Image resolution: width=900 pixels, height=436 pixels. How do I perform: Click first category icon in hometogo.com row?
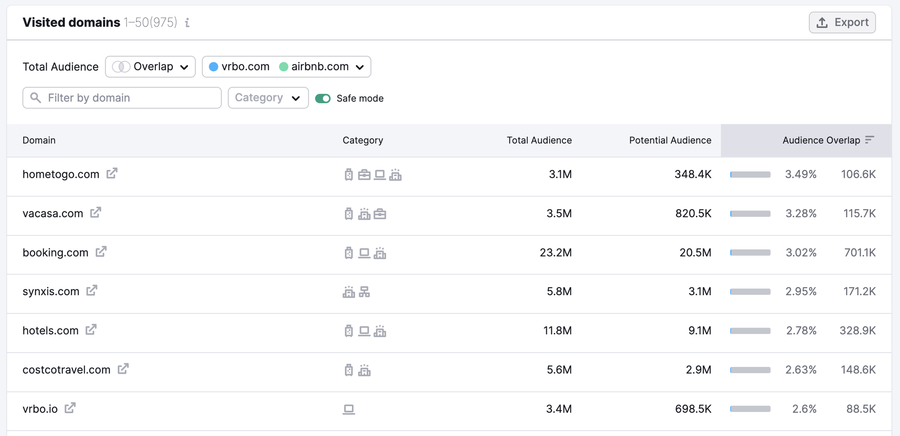(x=349, y=175)
